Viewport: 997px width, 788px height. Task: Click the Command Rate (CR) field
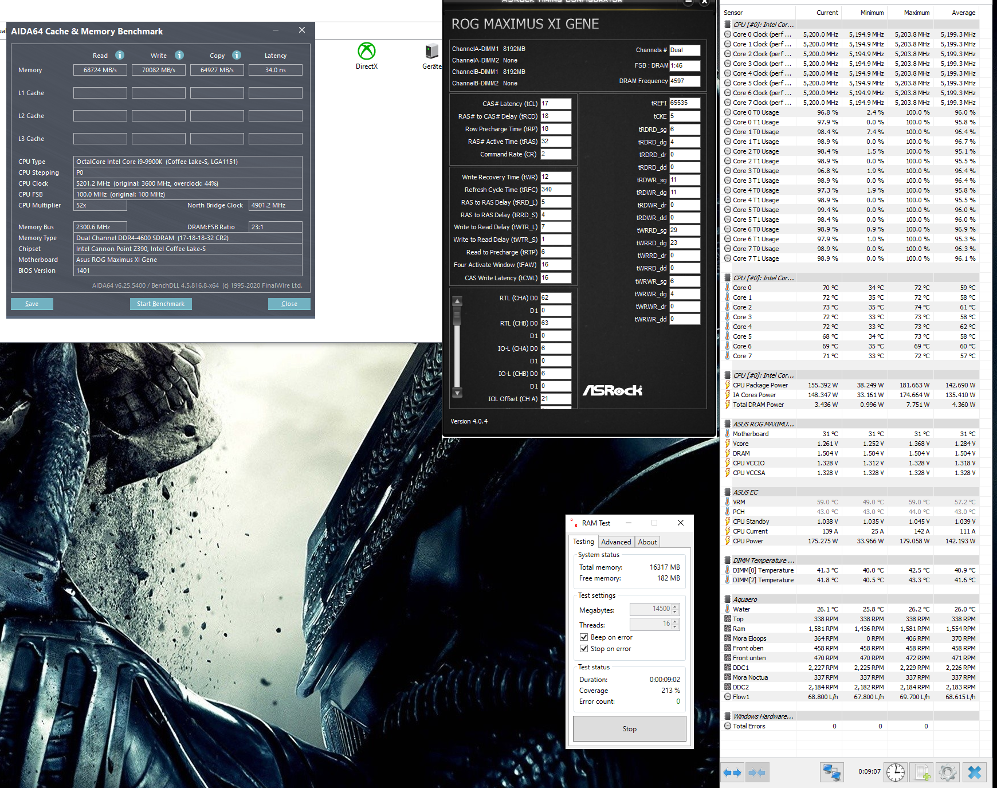tap(556, 154)
